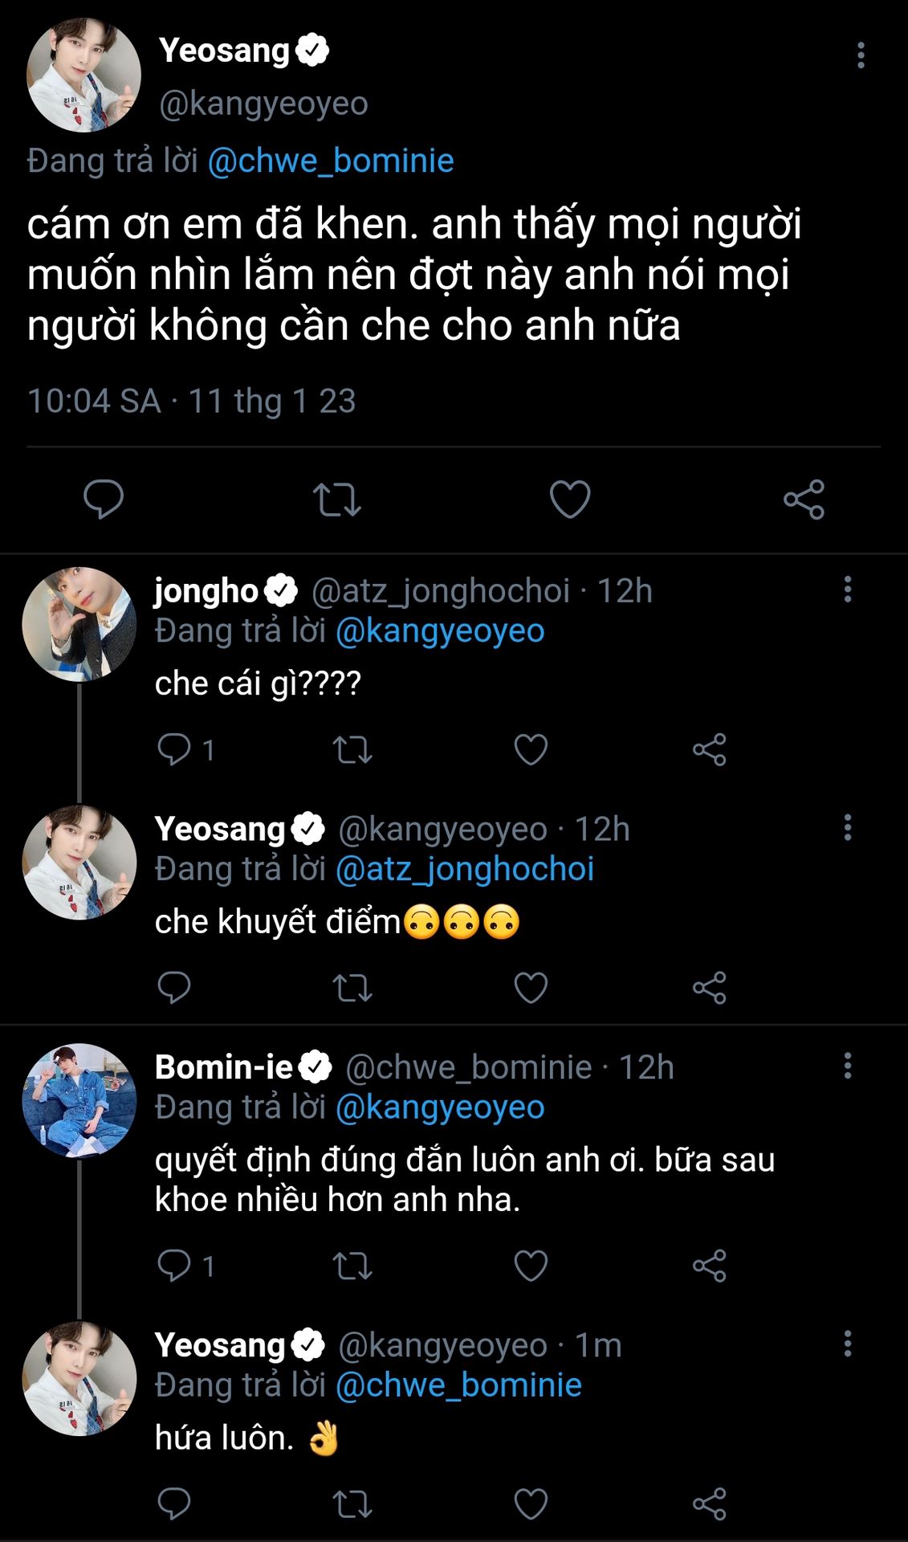Image resolution: width=908 pixels, height=1542 pixels.
Task: Open @chwe_bominie mention in main tweet header
Action: (331, 161)
